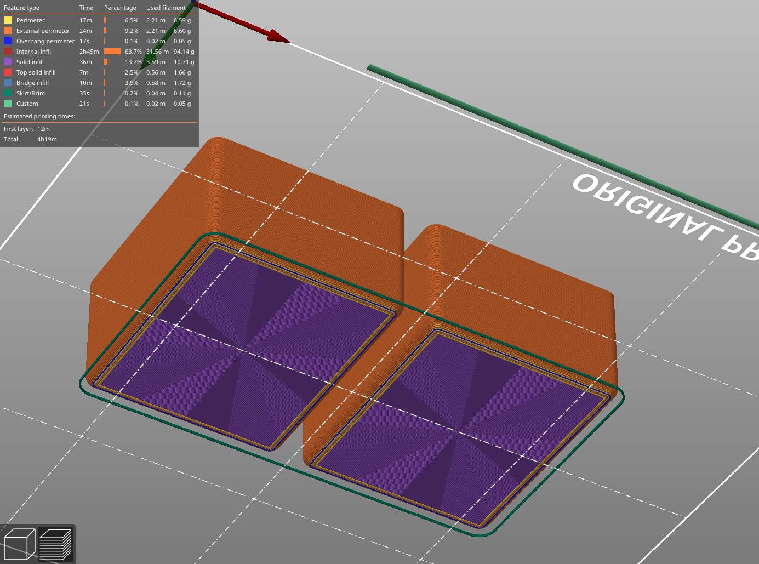Switch to the 3D editor view cube icon
Image resolution: width=759 pixels, height=564 pixels.
20,544
